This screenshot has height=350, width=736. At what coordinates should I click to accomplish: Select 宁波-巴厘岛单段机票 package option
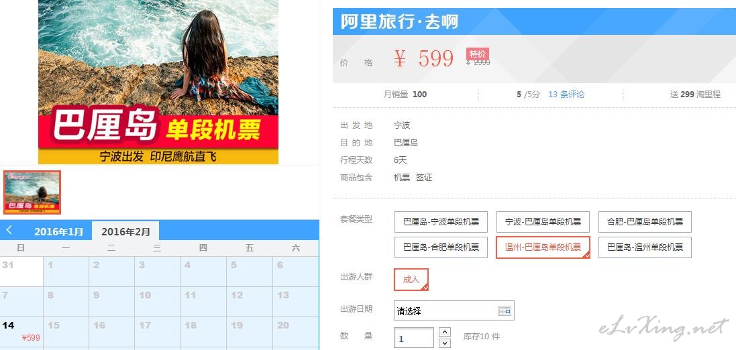543,222
